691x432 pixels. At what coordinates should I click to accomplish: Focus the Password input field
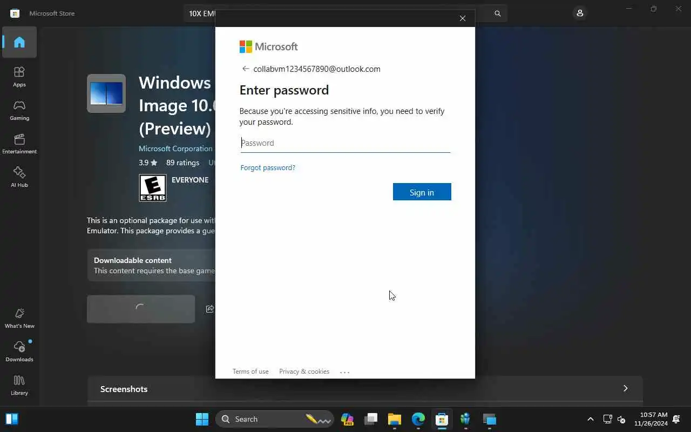coord(345,143)
